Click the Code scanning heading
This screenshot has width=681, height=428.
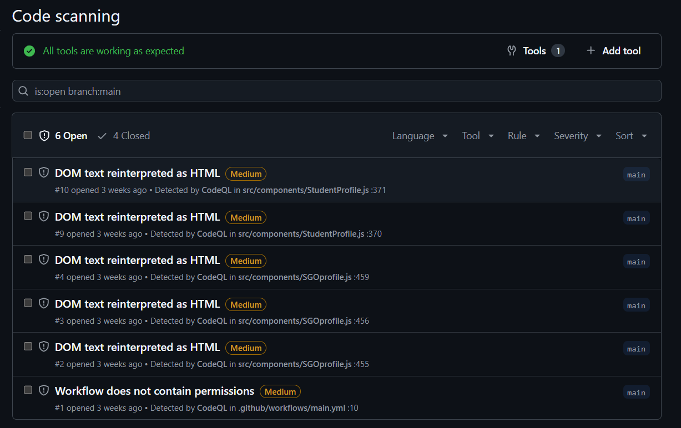pyautogui.click(x=66, y=16)
